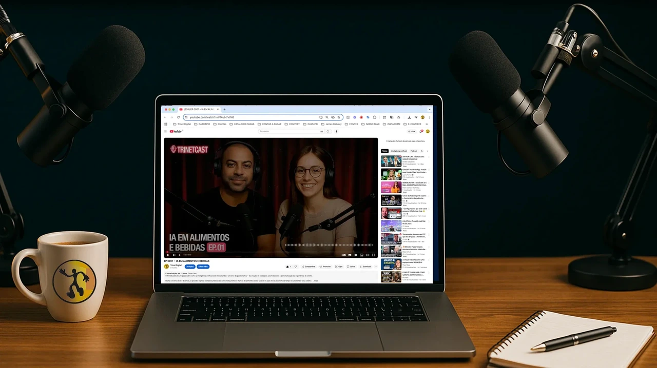Open the James Delivery bookmark folder
This screenshot has width=657, height=368.
coord(332,124)
